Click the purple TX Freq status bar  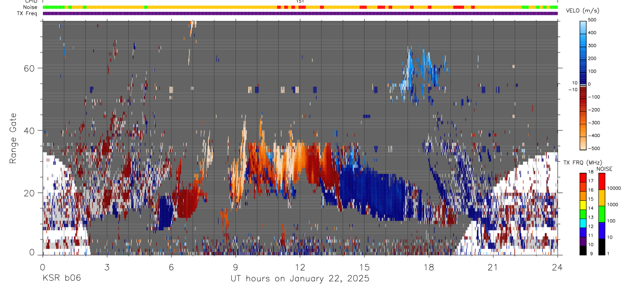300,13
